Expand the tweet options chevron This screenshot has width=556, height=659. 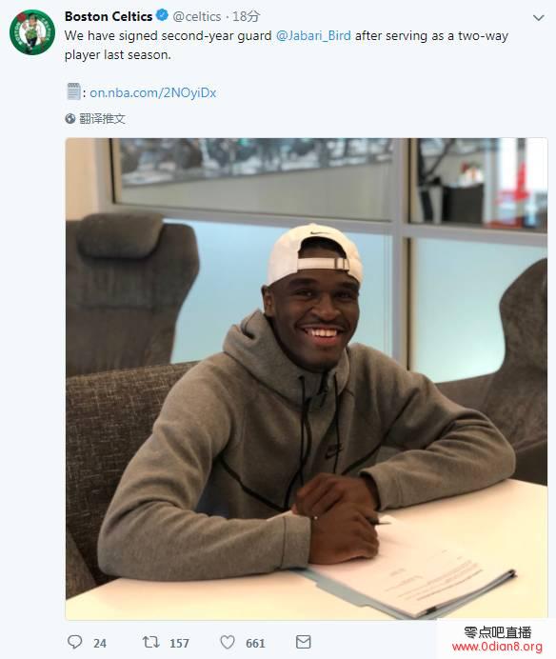click(538, 18)
